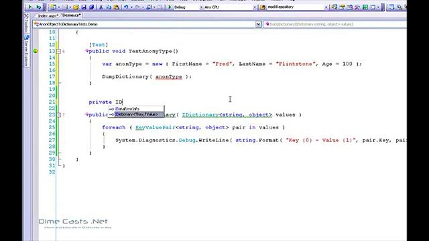
Task: Click the Navigate Backward icon
Action: pos(149,7)
